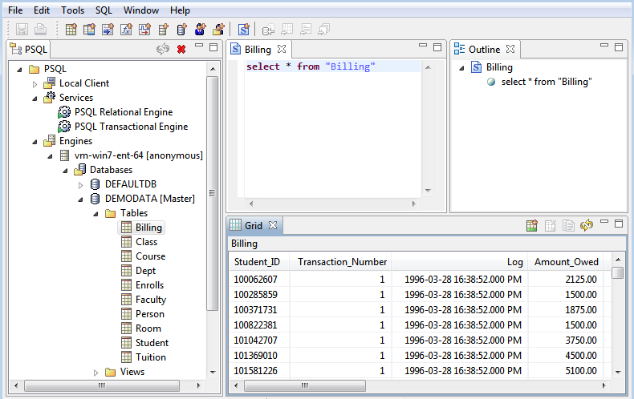Click the grayed-out execute in grid icon
This screenshot has width=634, height=399.
click(x=287, y=29)
